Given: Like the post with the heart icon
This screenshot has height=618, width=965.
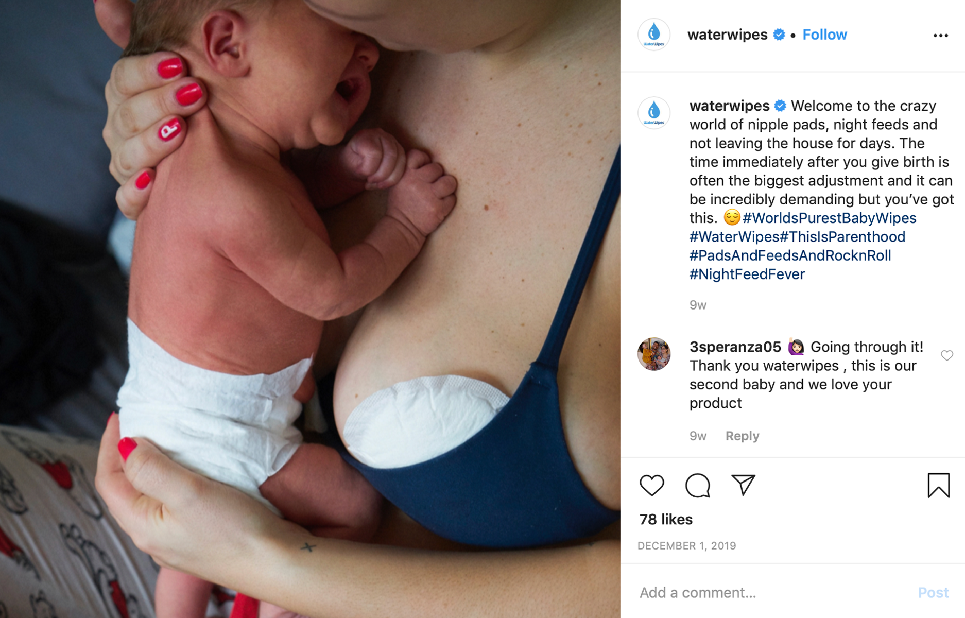Looking at the screenshot, I should (652, 485).
